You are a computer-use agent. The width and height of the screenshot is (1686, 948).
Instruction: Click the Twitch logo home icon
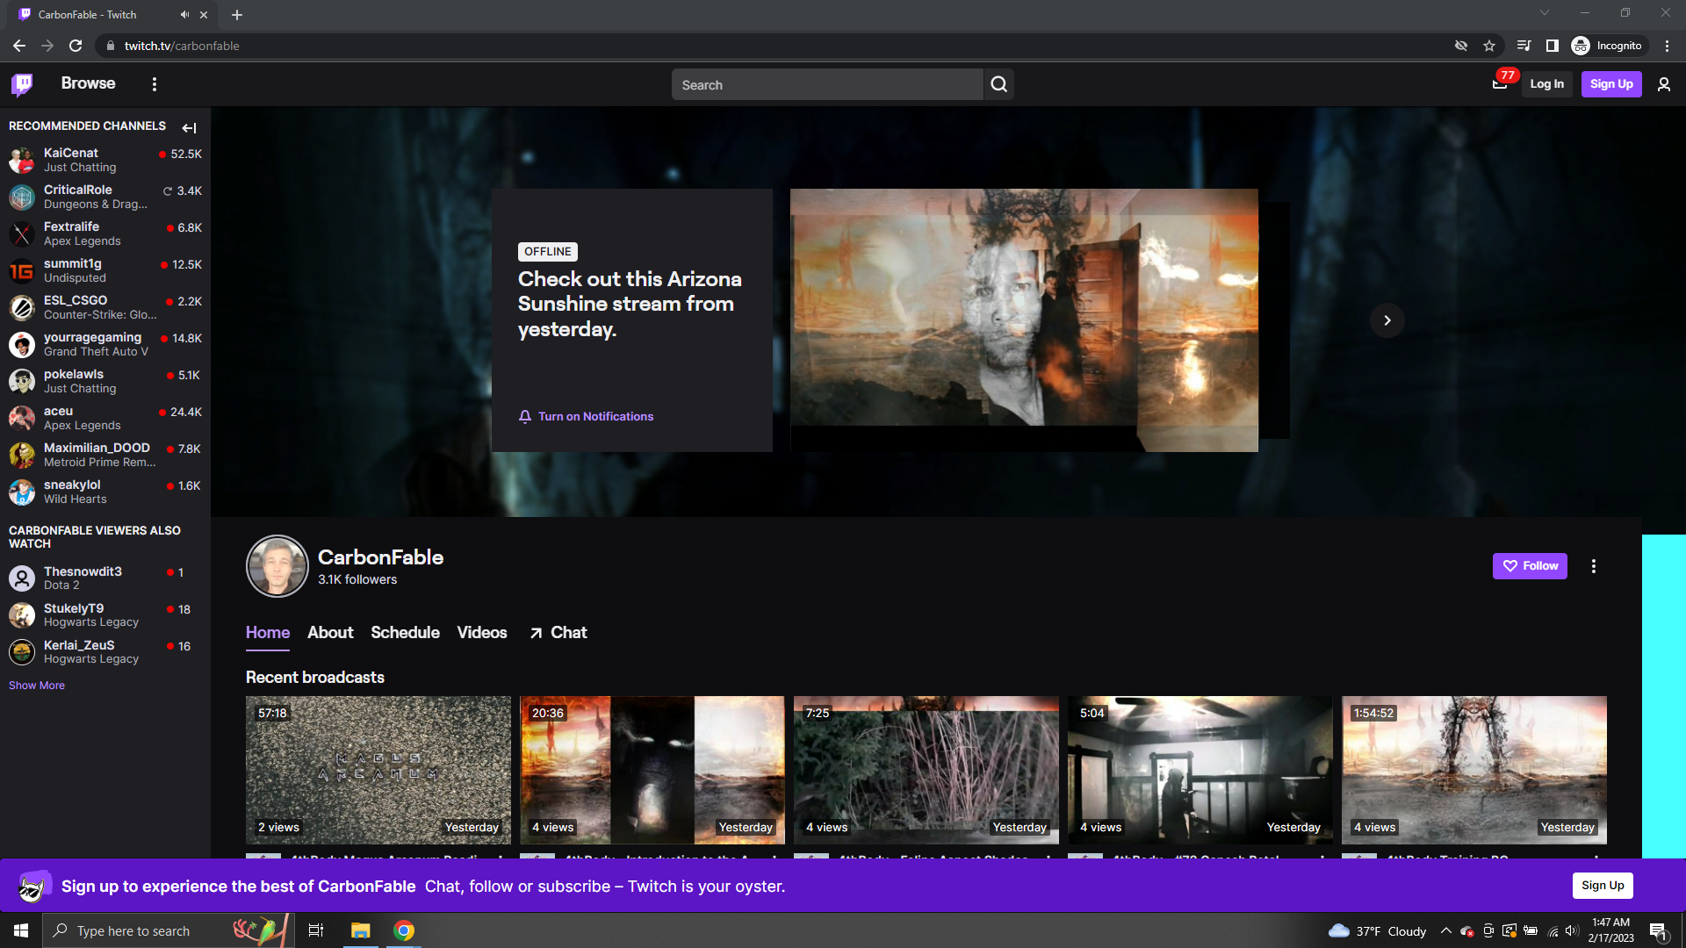click(x=22, y=84)
